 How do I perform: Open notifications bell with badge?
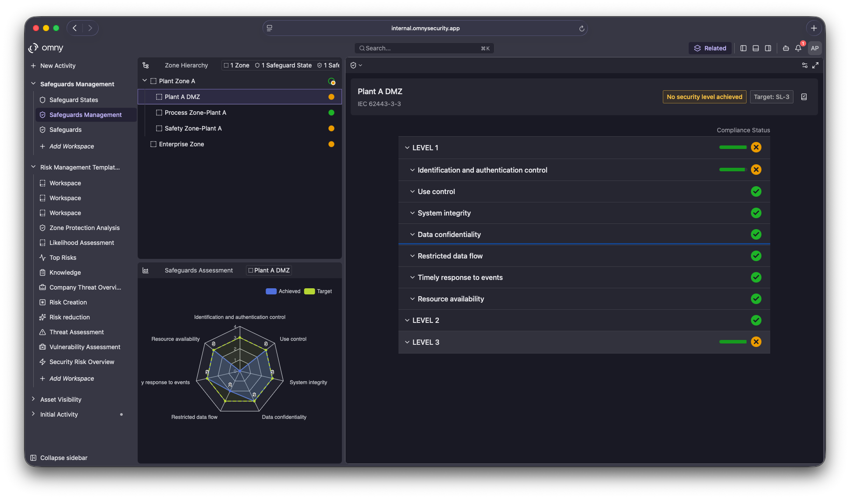point(798,48)
